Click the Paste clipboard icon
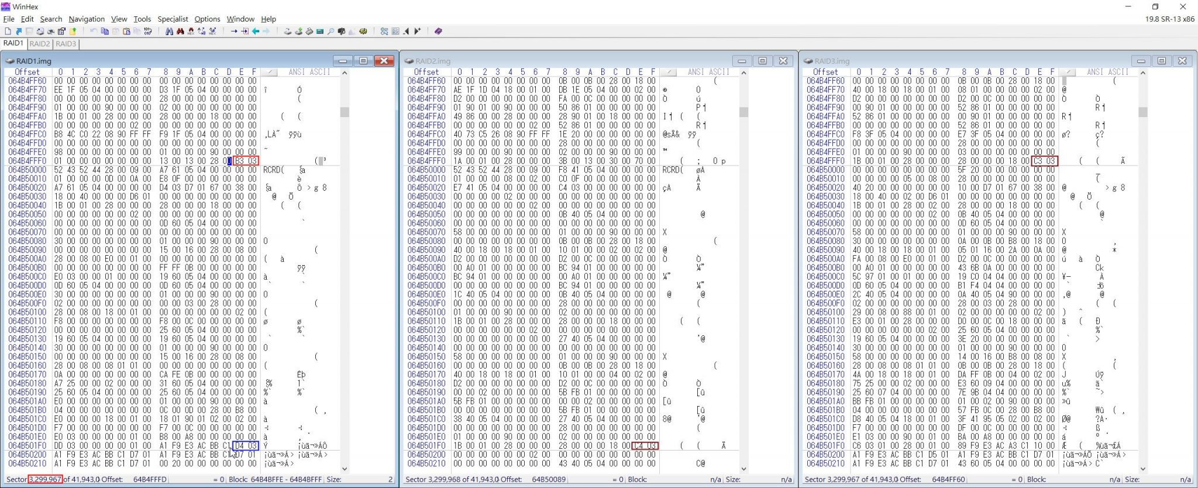Image resolution: width=1198 pixels, height=488 pixels. click(126, 32)
